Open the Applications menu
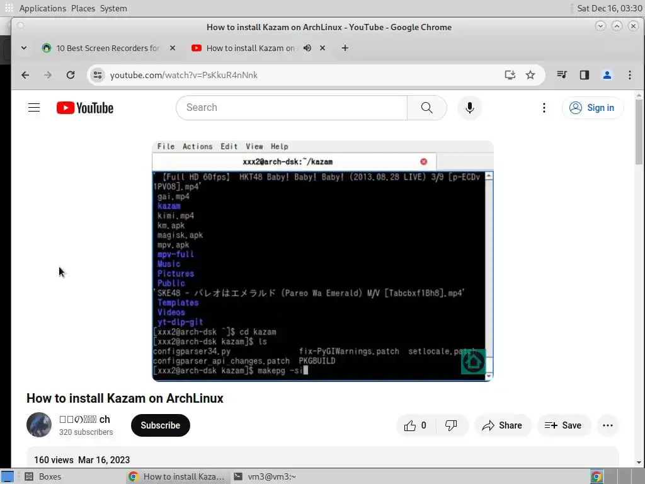This screenshot has height=484, width=645. [x=42, y=8]
